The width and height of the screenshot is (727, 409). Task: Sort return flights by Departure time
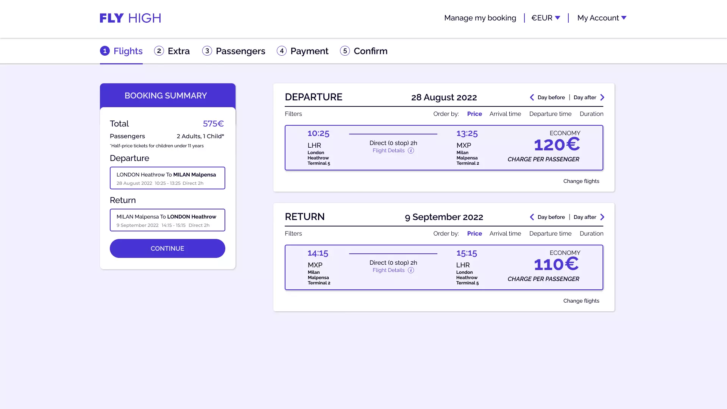tap(550, 234)
